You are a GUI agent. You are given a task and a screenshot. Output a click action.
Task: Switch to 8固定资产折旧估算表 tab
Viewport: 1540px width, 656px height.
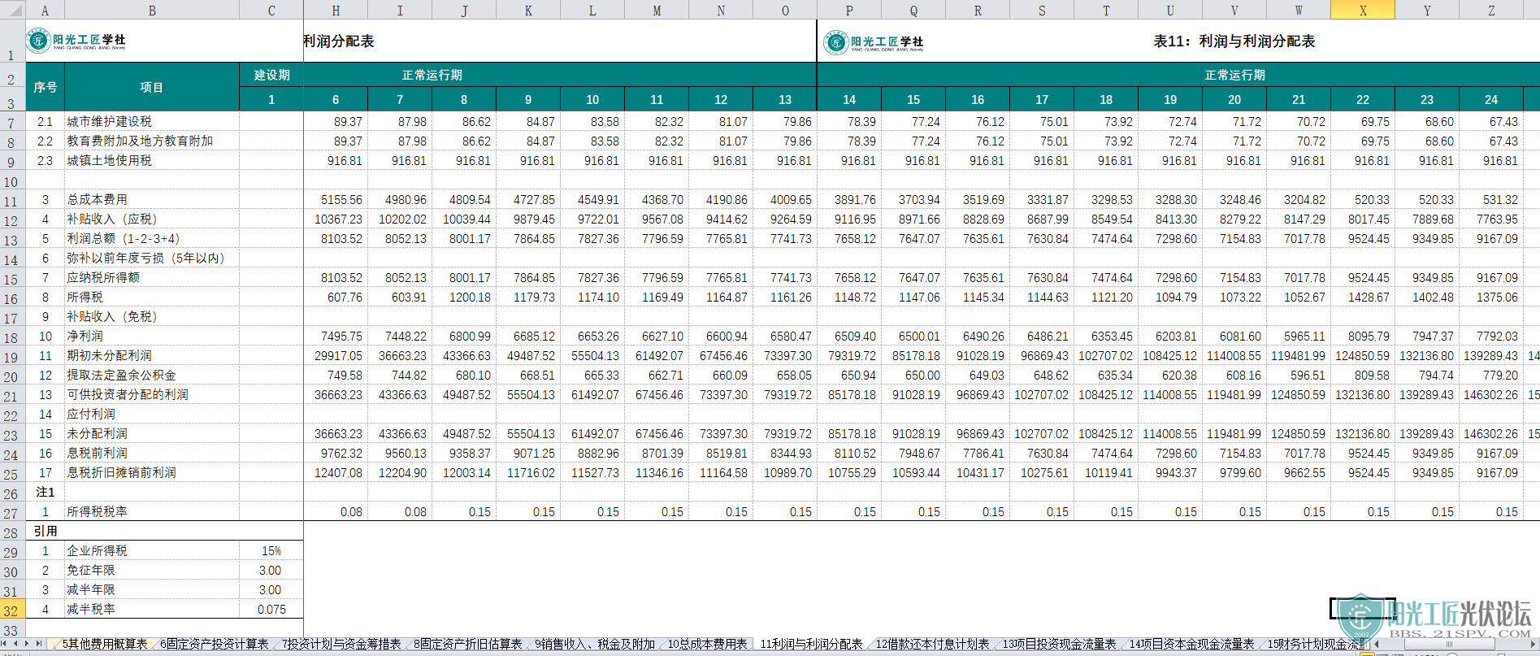[467, 644]
